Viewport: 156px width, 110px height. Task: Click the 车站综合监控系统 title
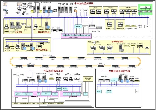click(x=53, y=71)
